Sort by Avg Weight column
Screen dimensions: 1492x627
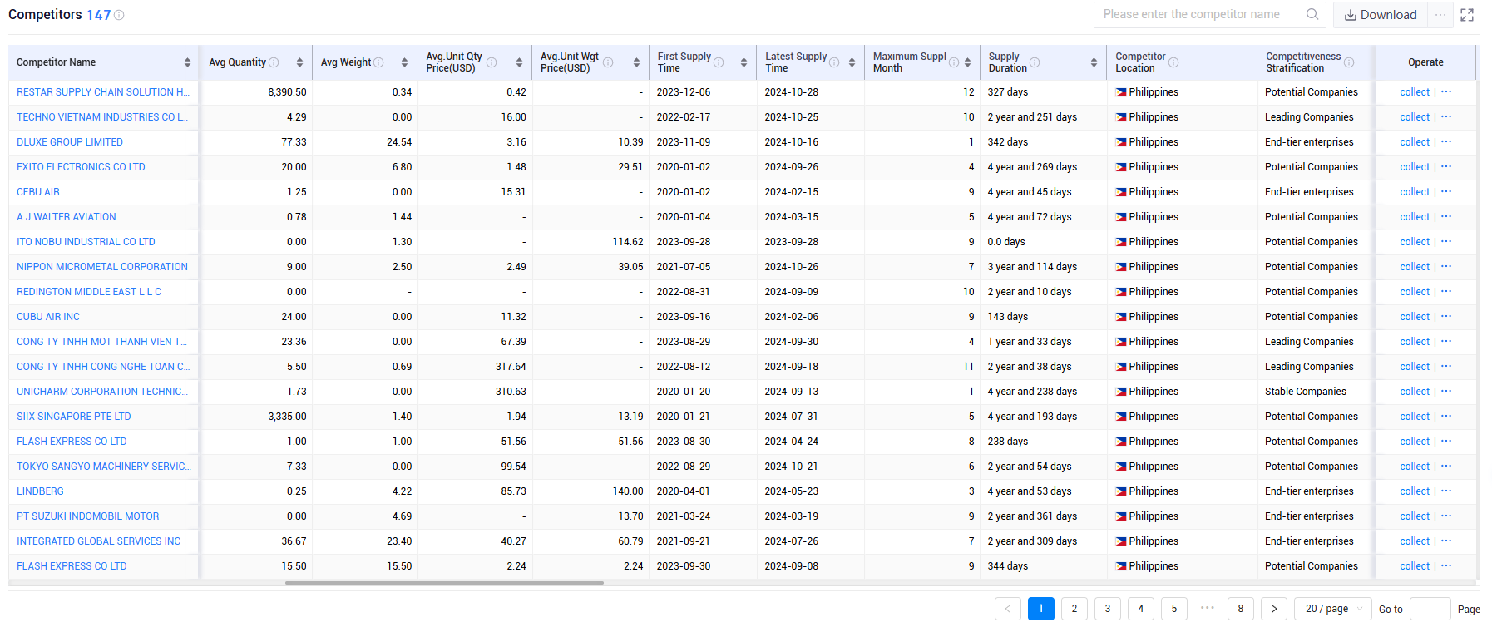[404, 62]
